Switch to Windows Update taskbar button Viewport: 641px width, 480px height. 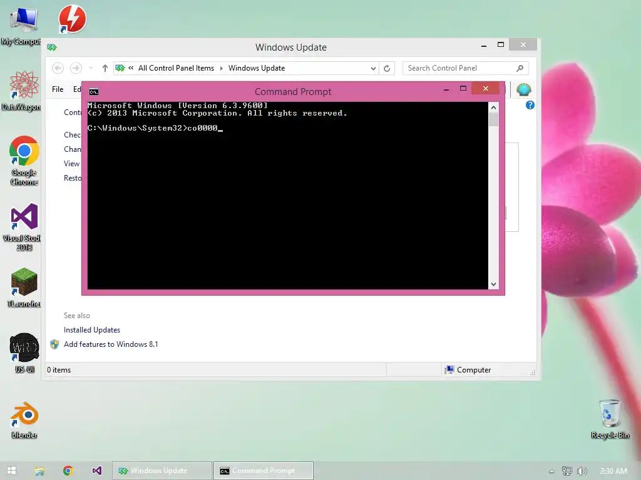162,471
